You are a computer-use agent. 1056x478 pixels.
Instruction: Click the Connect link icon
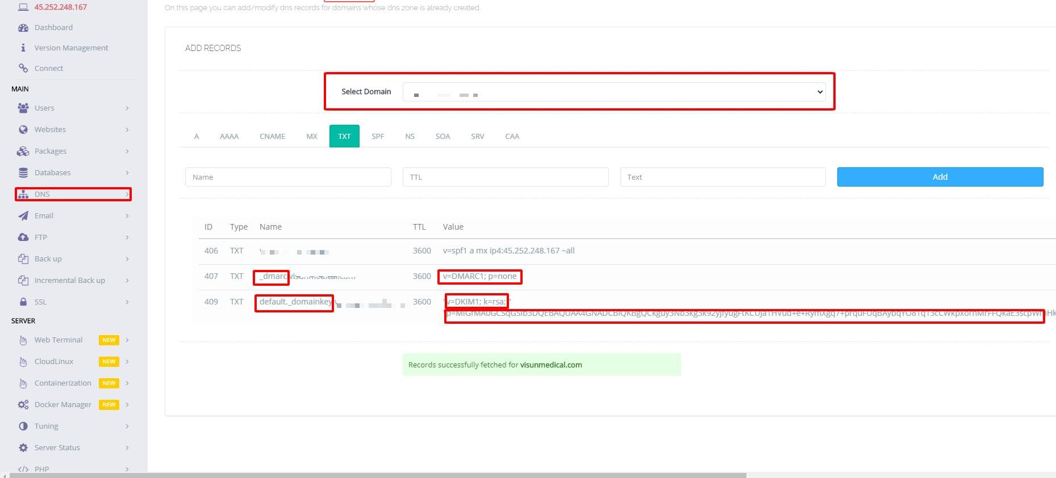(23, 68)
